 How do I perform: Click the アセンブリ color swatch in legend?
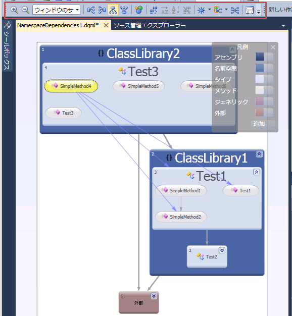coord(260,57)
